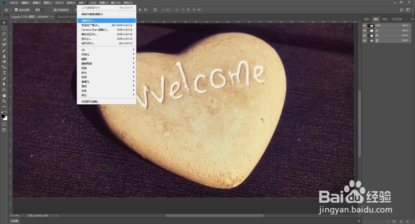Click the horizontal canvas scrollbar thumb
This screenshot has height=224, width=415.
[215, 215]
